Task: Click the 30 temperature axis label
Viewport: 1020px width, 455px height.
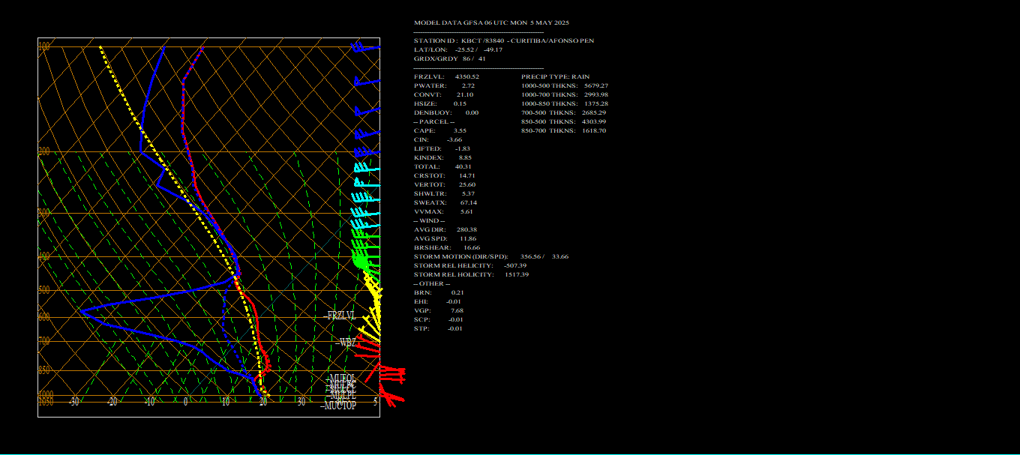Action: 301,402
